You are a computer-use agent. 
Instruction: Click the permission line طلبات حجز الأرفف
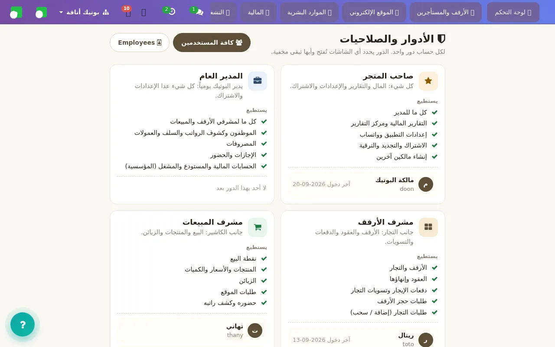coord(402,301)
